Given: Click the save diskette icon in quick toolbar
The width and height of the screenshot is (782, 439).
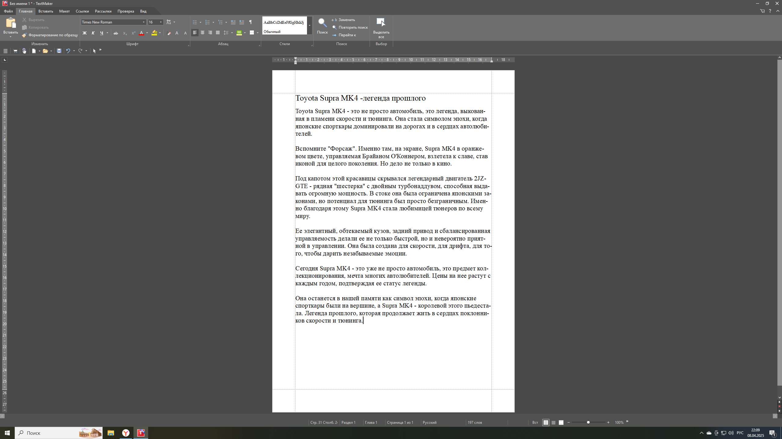Looking at the screenshot, I should (59, 51).
